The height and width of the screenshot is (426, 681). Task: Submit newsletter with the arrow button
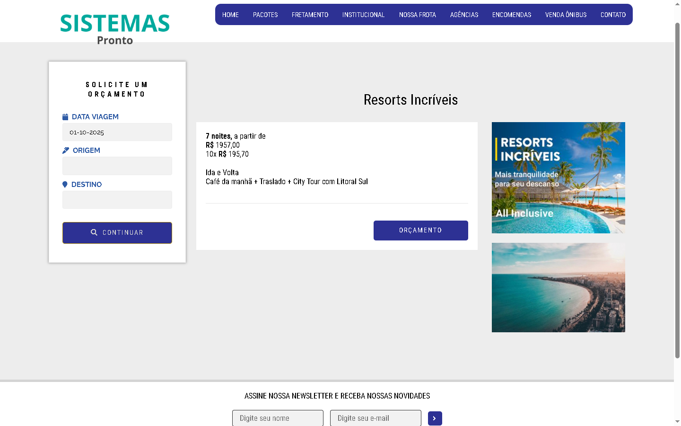pyautogui.click(x=435, y=418)
